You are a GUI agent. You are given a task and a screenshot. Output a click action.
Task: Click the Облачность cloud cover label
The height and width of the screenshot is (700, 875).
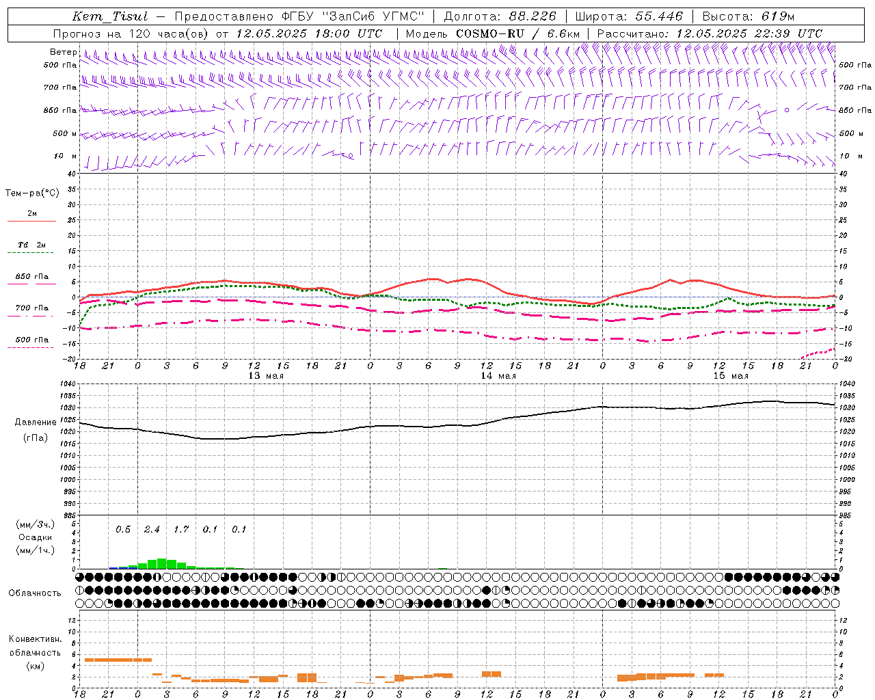point(35,593)
